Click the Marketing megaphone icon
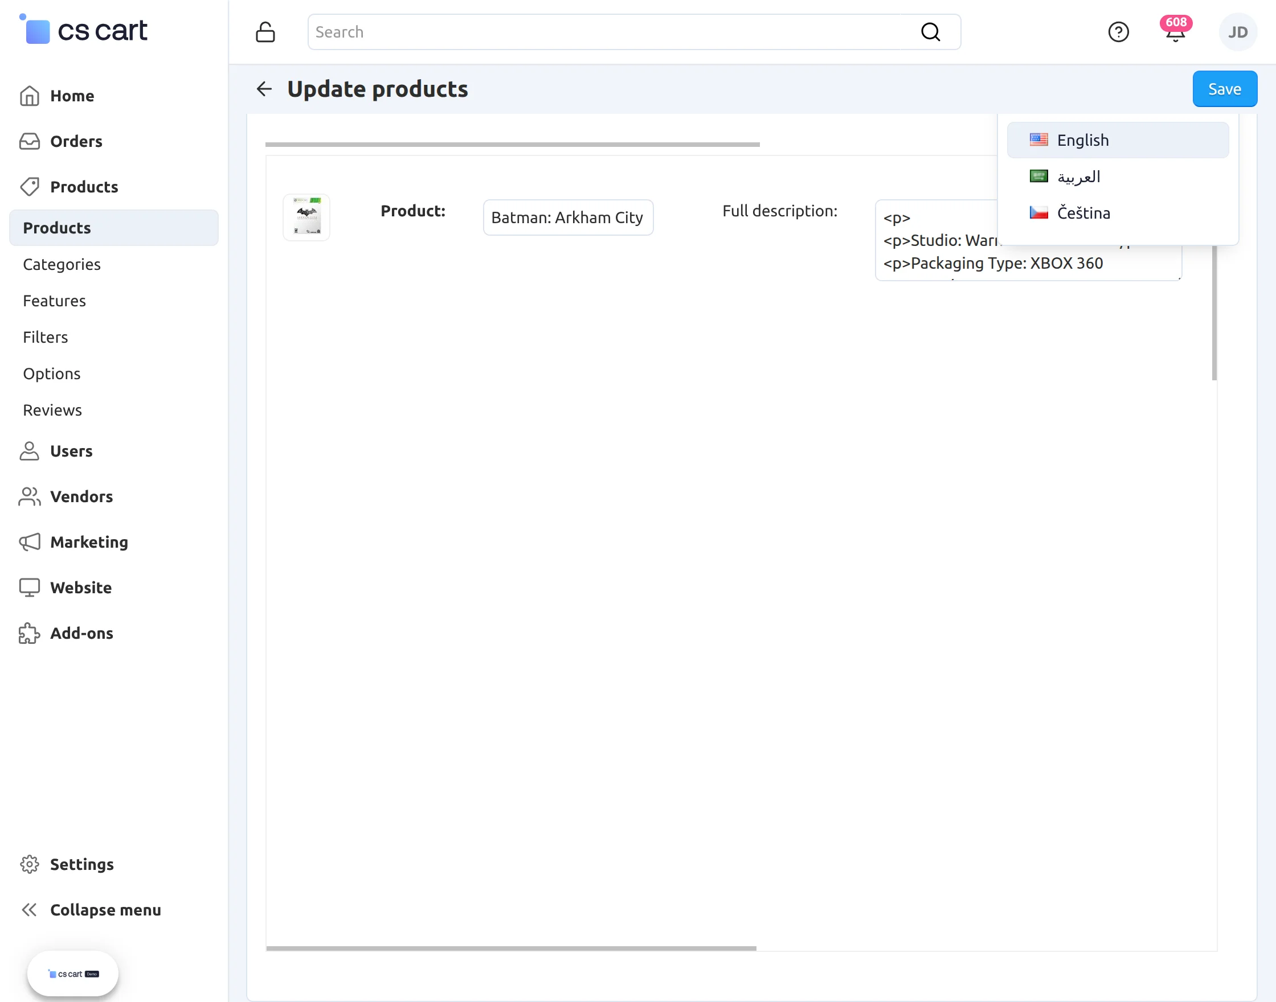Screen dimensions: 1276x1002 [x=30, y=542]
